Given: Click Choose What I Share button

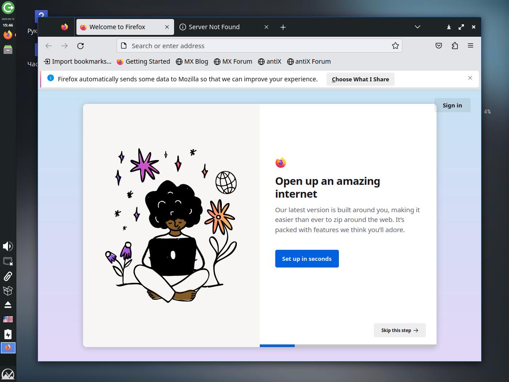Looking at the screenshot, I should point(361,79).
